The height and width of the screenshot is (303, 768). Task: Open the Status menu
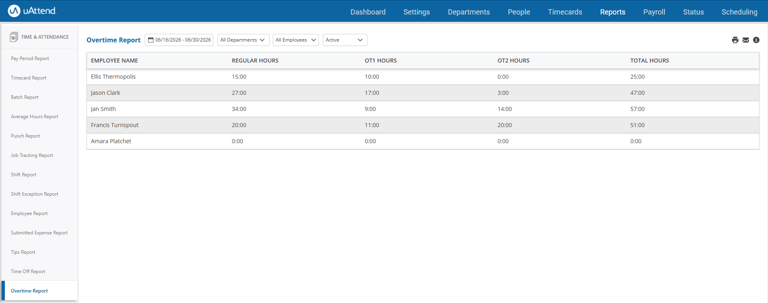[x=694, y=12]
